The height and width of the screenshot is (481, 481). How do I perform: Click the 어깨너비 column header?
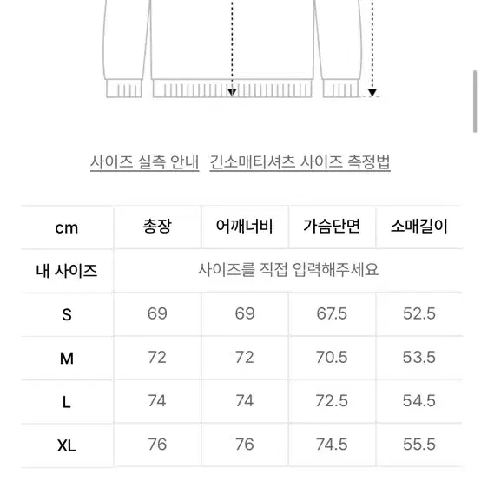pos(245,227)
